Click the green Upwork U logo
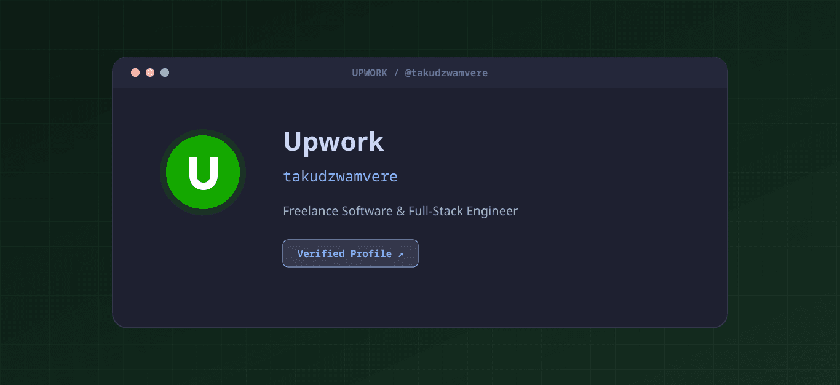Screen dimensions: 840x385 (203, 172)
